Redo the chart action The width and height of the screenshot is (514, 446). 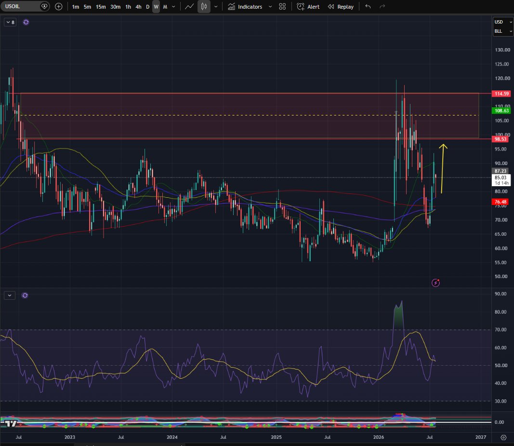382,7
